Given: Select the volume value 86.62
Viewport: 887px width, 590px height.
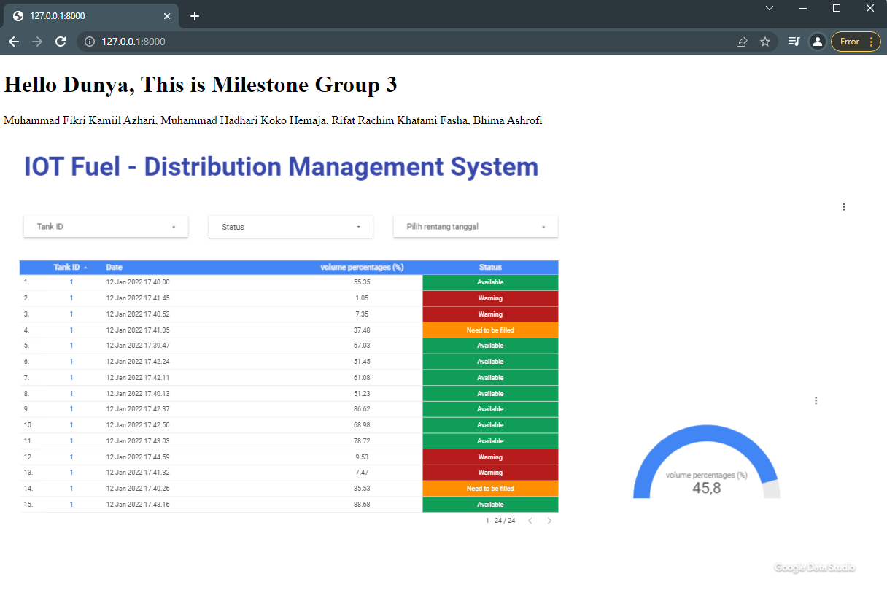Looking at the screenshot, I should click(x=362, y=409).
